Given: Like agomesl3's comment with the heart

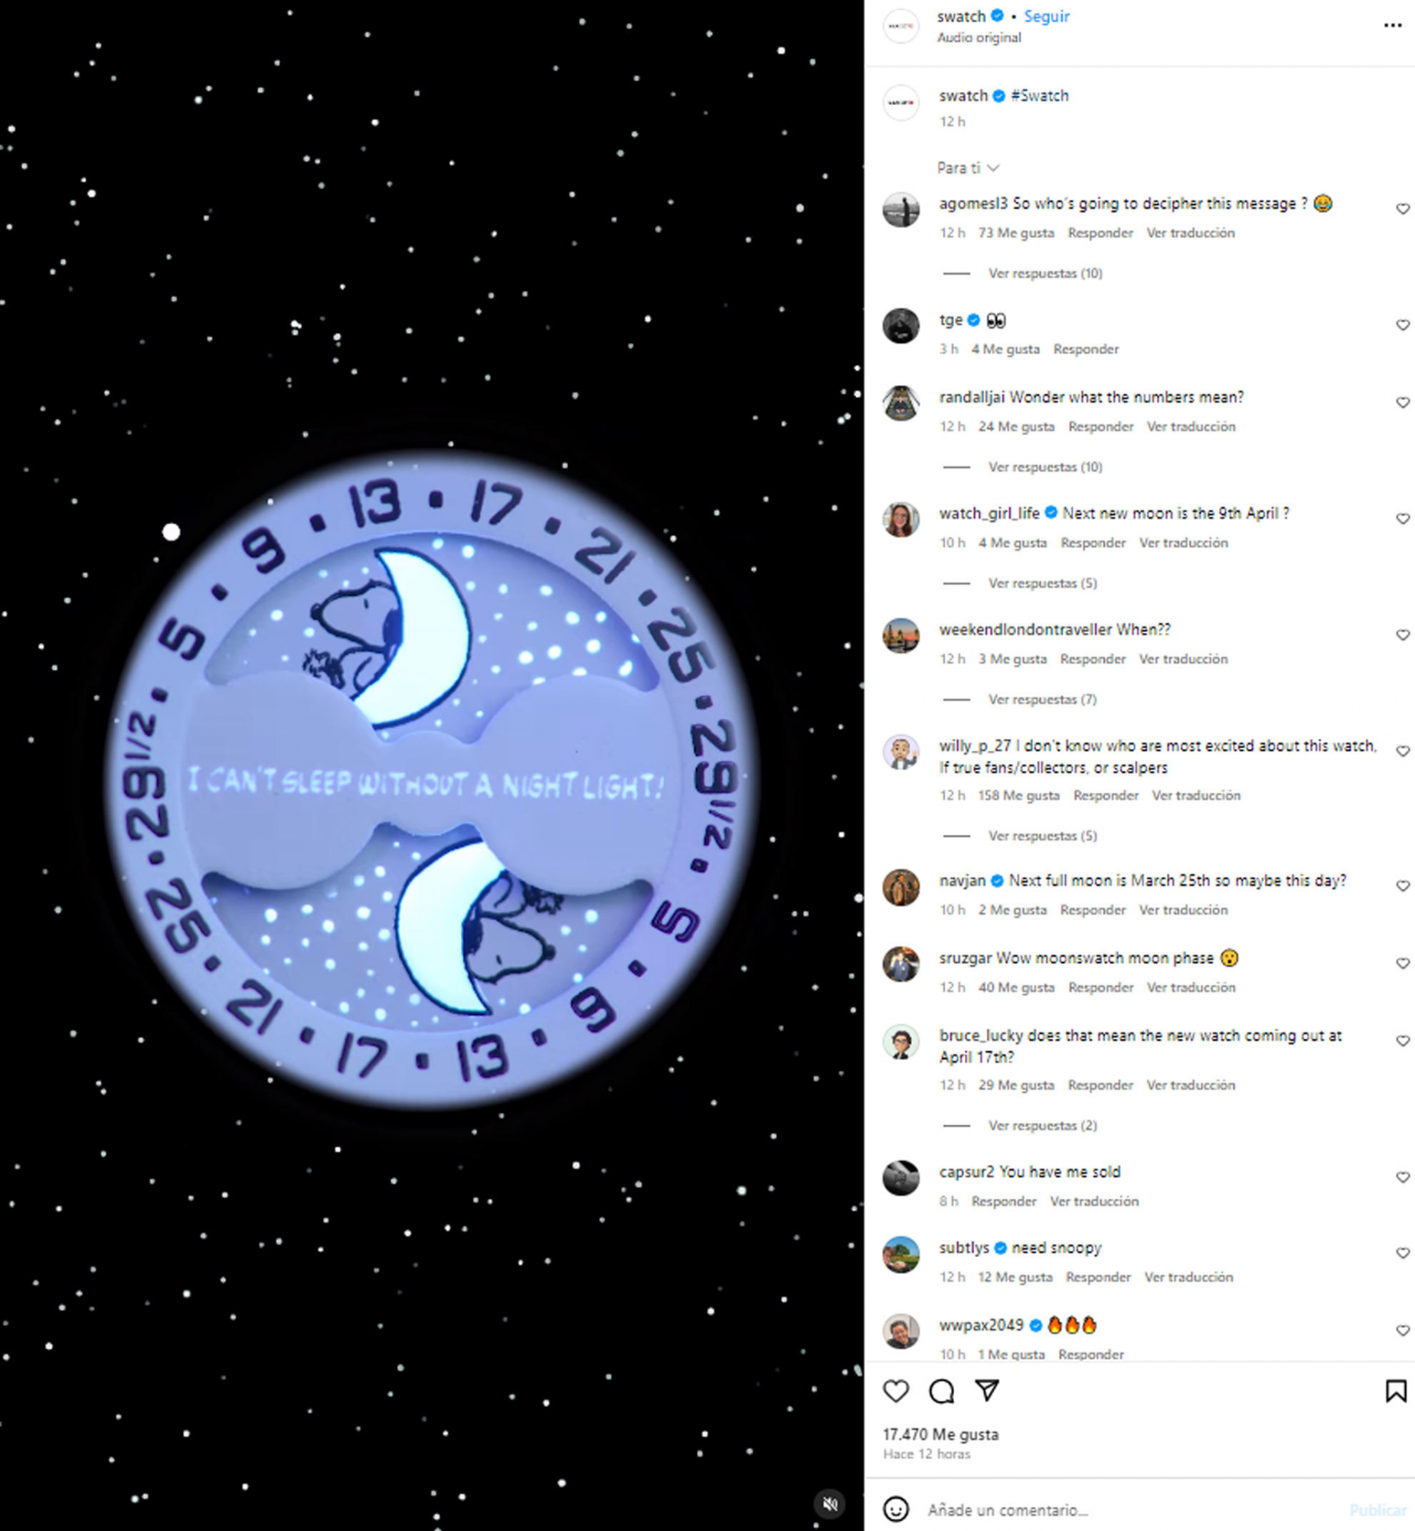Looking at the screenshot, I should 1402,209.
